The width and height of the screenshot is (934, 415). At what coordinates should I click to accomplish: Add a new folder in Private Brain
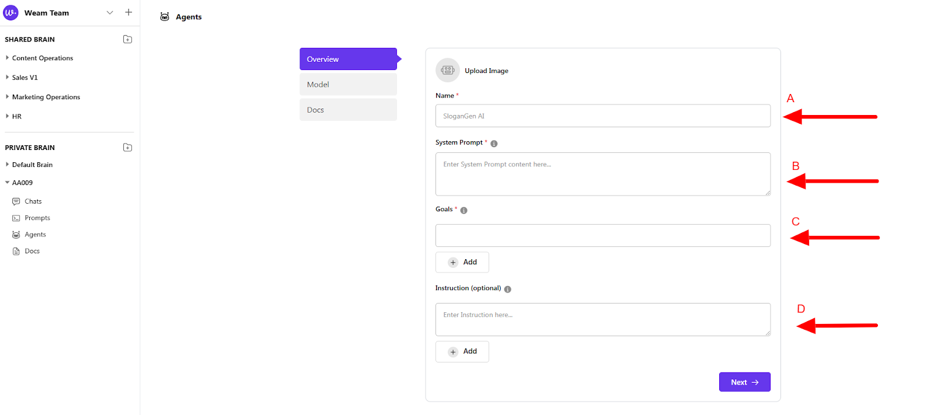[x=127, y=148]
